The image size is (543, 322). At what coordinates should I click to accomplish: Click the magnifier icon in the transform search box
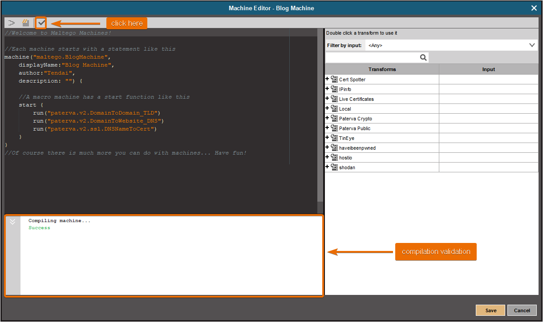pos(423,58)
